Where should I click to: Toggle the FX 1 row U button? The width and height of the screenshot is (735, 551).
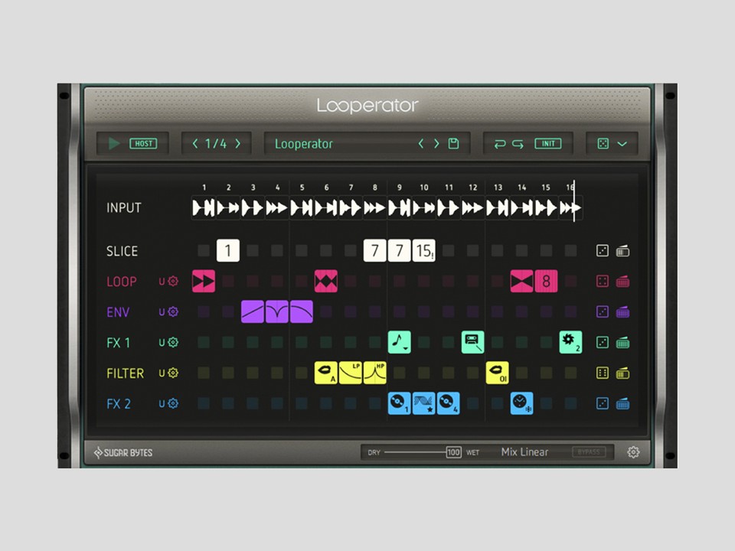[162, 343]
